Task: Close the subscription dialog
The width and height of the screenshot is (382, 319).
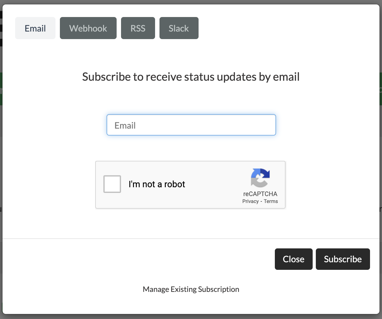Action: click(x=294, y=259)
